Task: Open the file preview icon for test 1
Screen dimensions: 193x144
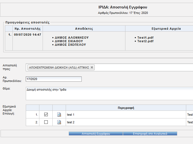Action: pos(59,115)
